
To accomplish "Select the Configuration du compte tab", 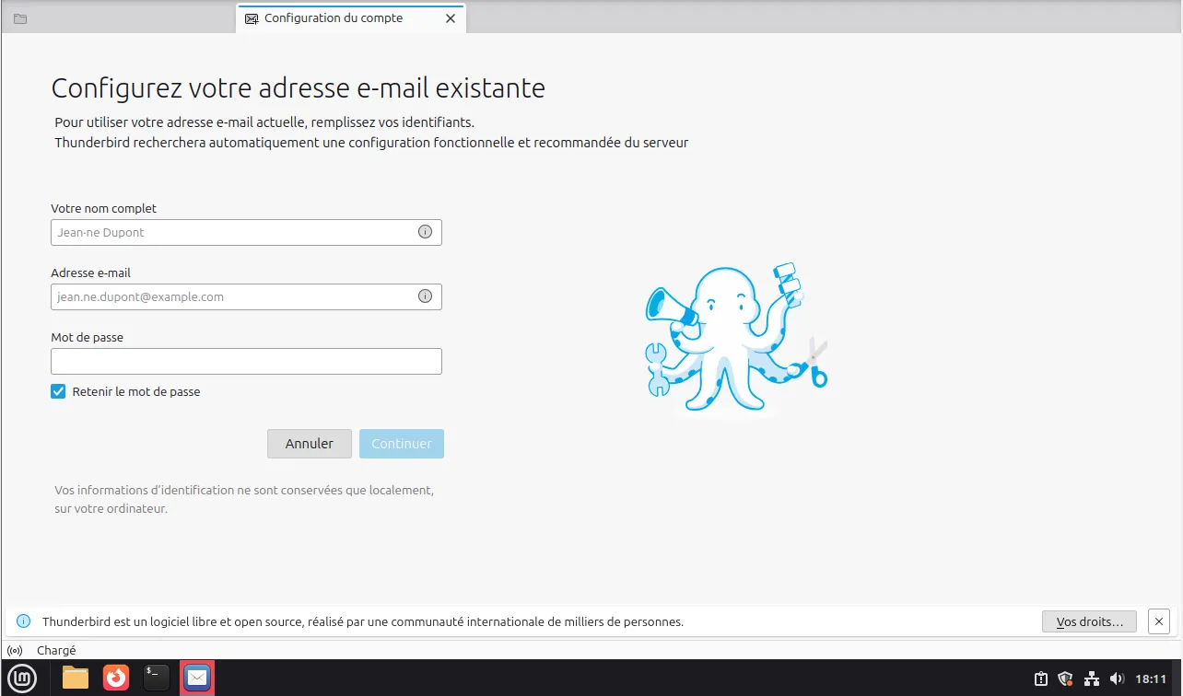I will point(334,18).
